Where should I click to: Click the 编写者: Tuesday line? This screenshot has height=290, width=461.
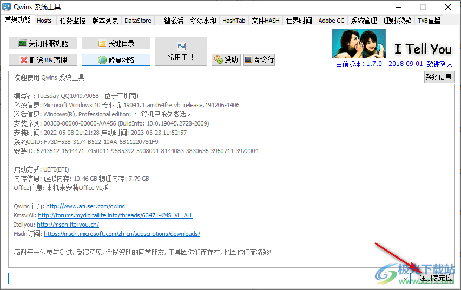click(x=78, y=96)
